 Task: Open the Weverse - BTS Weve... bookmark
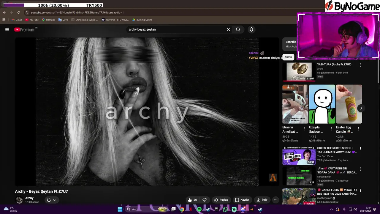tap(115, 20)
